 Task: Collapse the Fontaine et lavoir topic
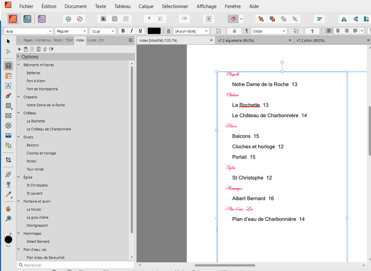coord(18,201)
